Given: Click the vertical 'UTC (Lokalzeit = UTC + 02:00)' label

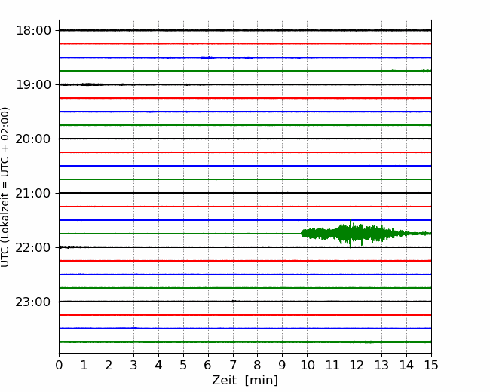Looking at the screenshot, I should coord(5,187).
